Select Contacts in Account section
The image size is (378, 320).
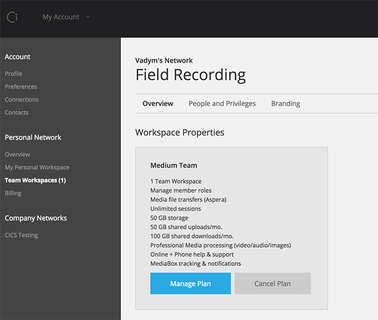17,112
